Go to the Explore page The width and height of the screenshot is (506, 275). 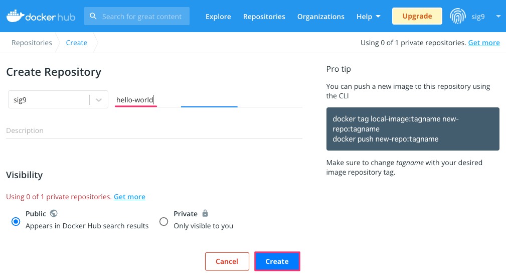(x=218, y=17)
